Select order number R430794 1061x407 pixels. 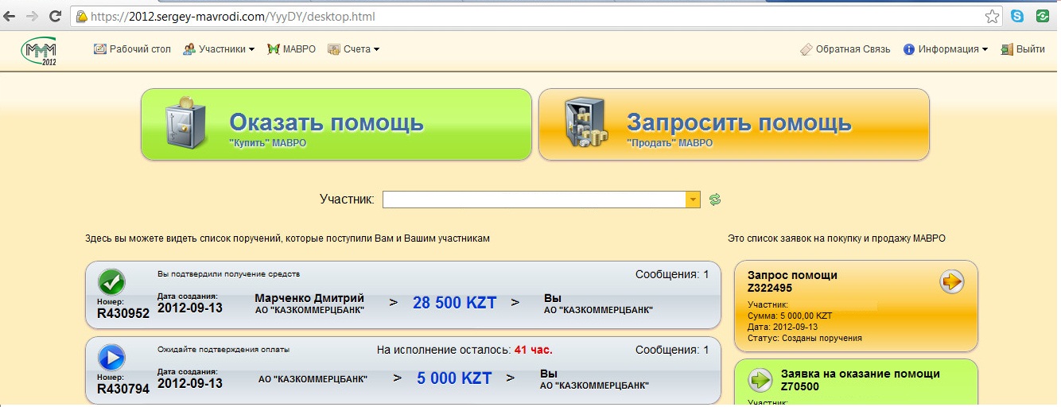point(123,390)
